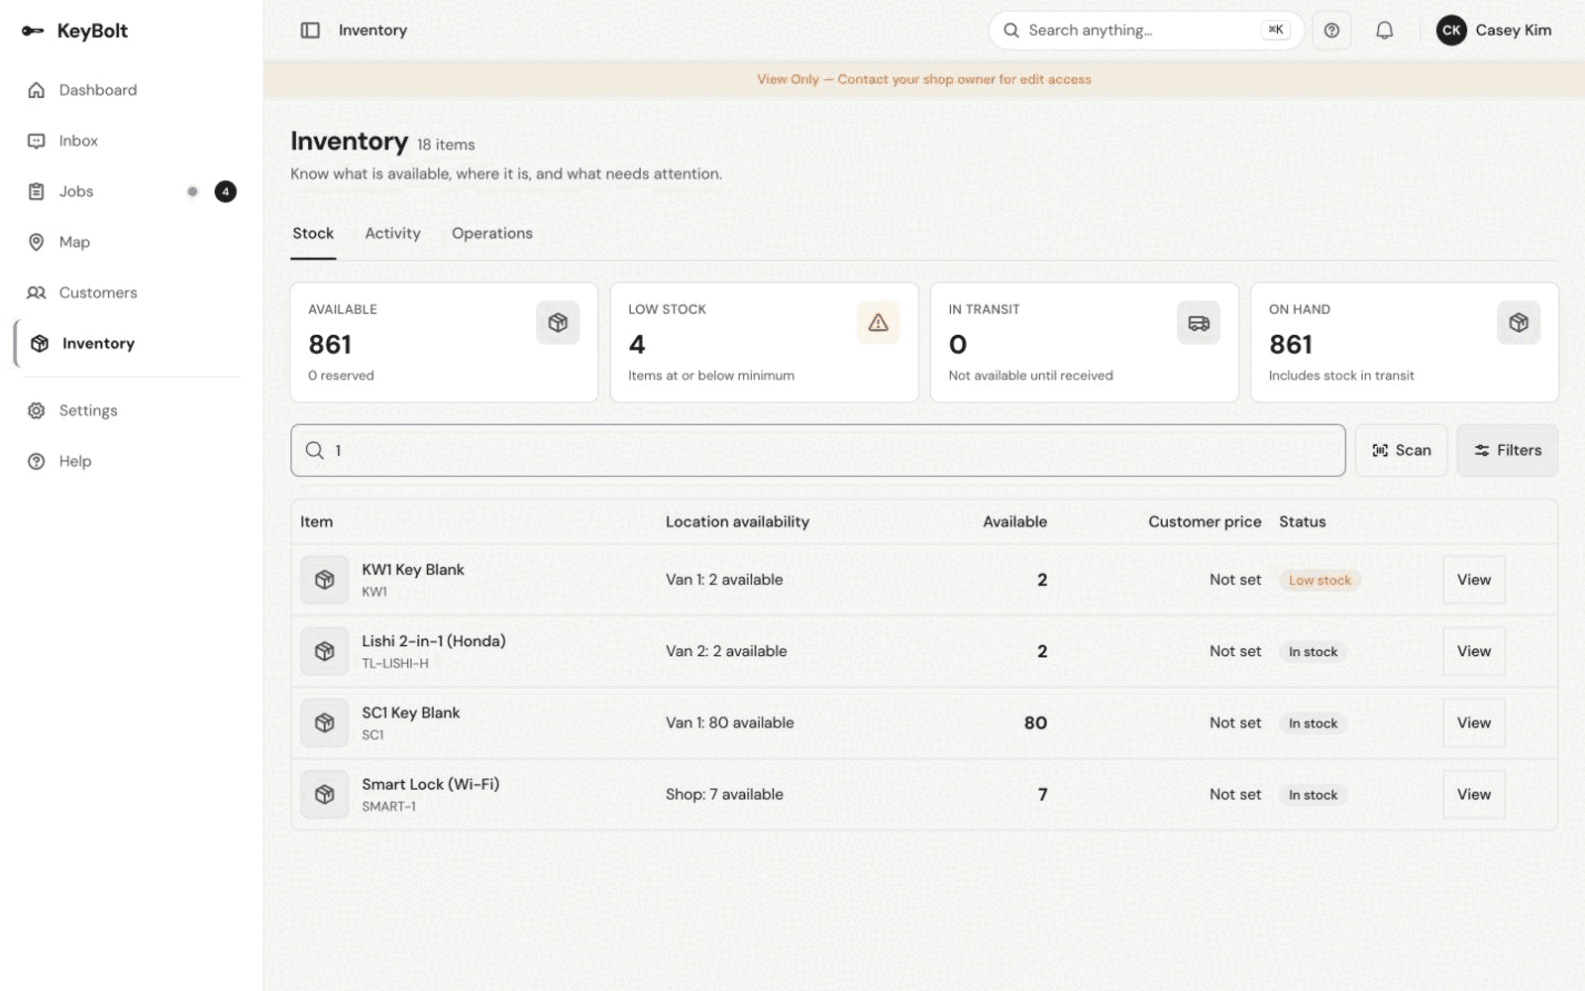Viewport: 1585px width, 991px height.
Task: Focus the inventory search field
Action: tap(817, 450)
